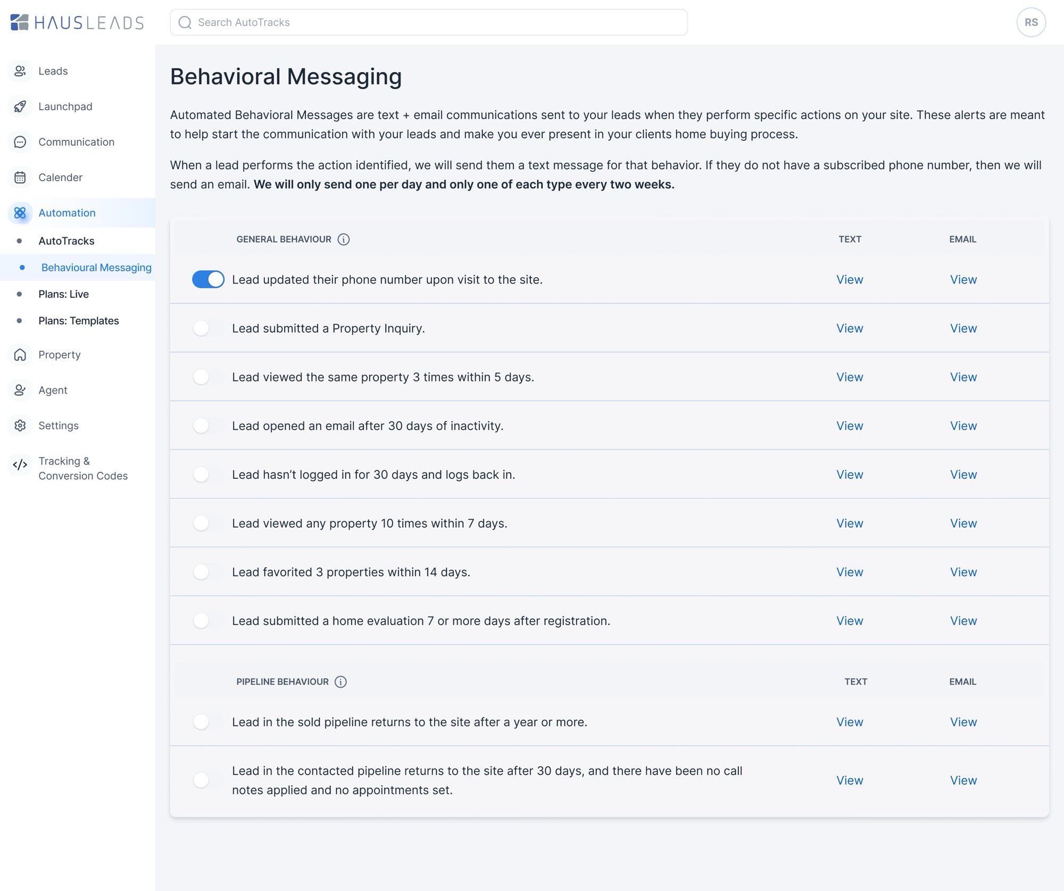1064x891 pixels.
Task: Toggle email opened after 30 days inactivity
Action: 208,426
